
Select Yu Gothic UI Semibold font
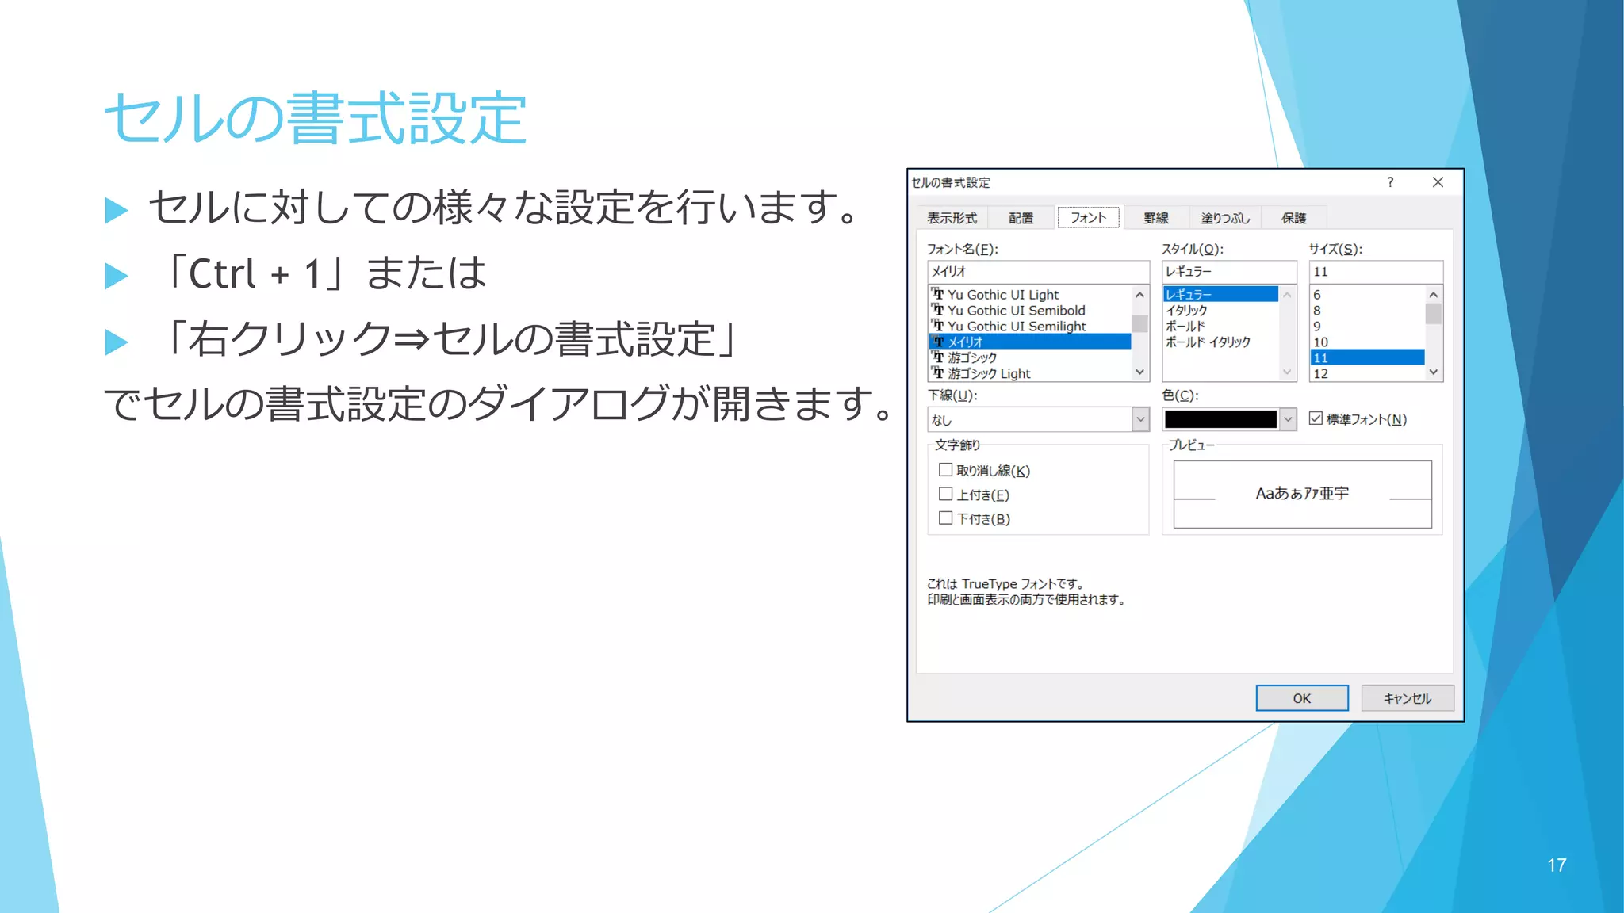(1030, 311)
